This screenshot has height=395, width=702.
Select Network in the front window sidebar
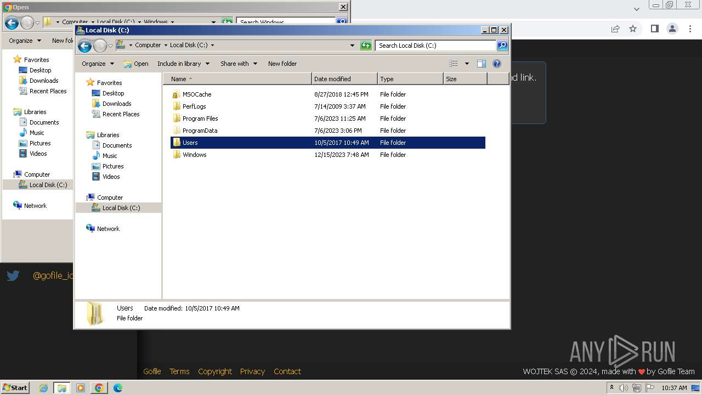(x=108, y=229)
